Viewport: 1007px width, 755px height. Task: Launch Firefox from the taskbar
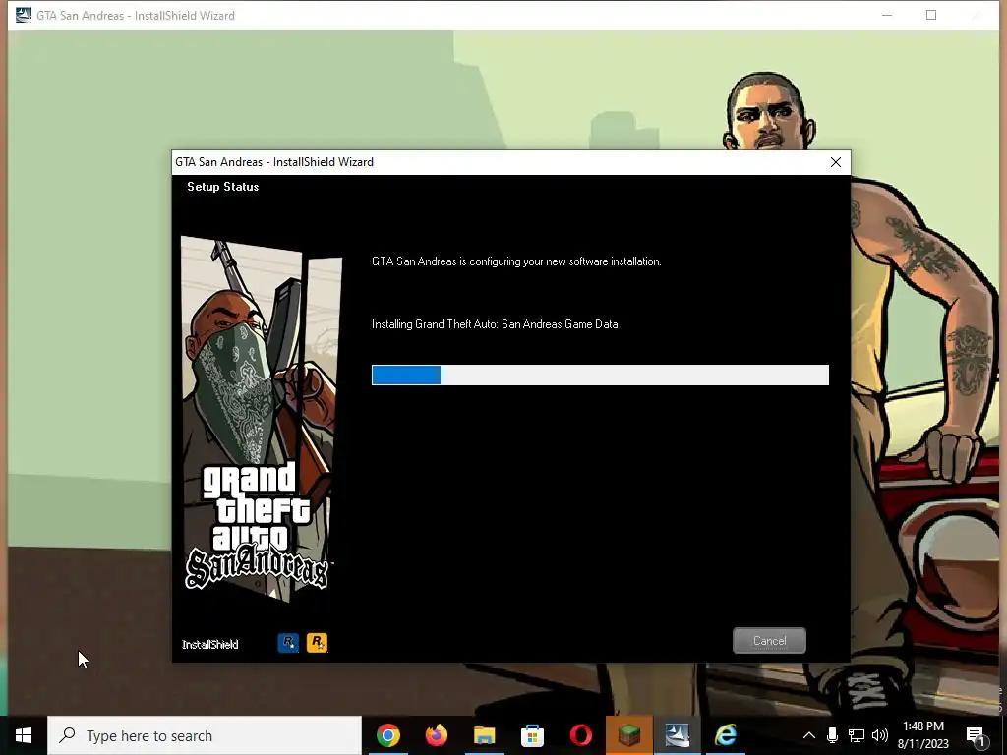(x=436, y=735)
